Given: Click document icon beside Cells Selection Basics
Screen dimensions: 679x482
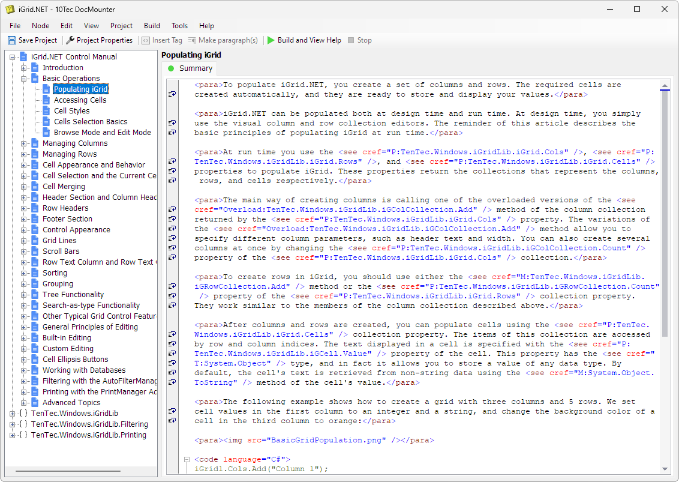Looking at the screenshot, I should [46, 122].
